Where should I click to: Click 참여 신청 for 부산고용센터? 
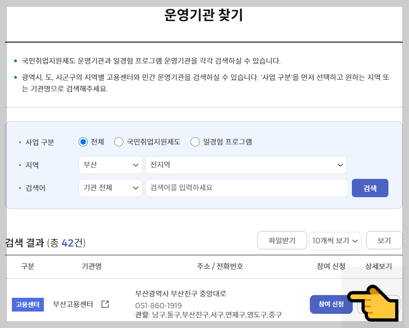pyautogui.click(x=331, y=304)
